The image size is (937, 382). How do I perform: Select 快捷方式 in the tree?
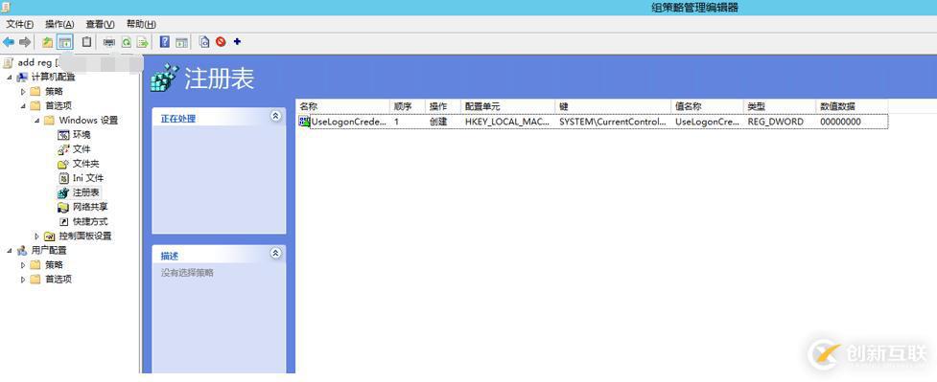pos(90,221)
